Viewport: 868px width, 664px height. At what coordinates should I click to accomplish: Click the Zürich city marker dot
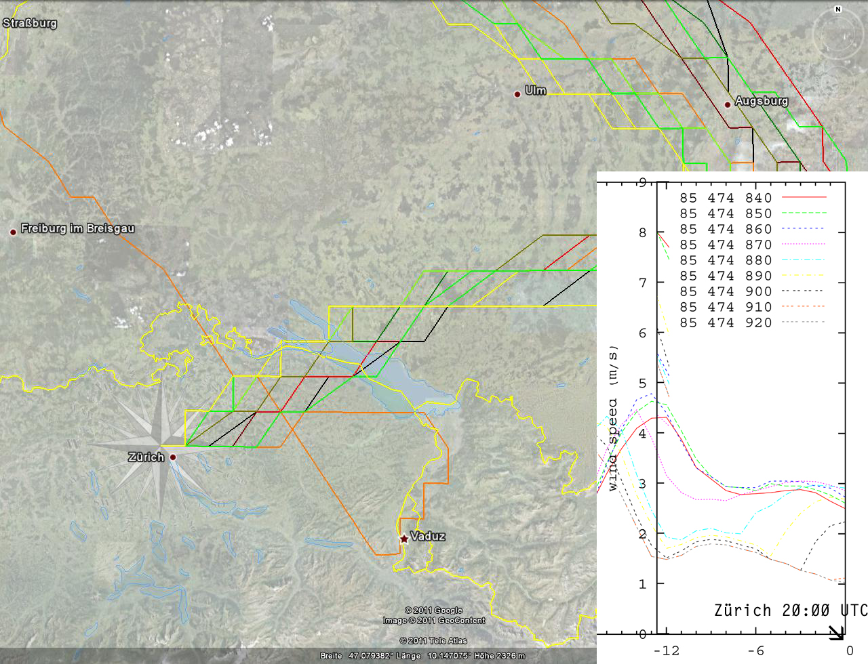point(173,457)
